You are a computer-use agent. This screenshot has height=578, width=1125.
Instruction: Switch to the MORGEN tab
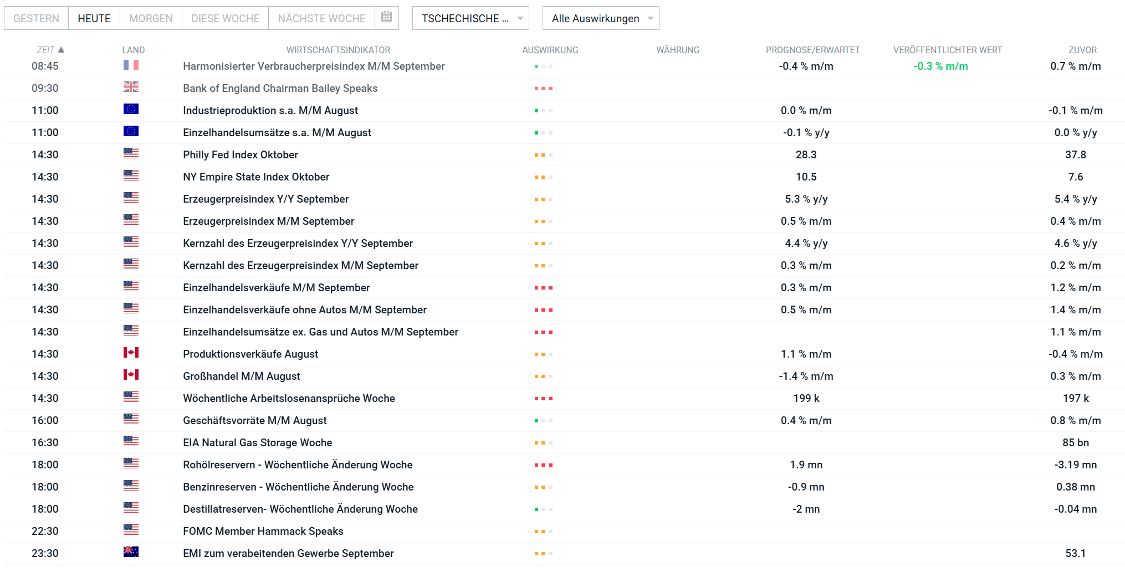tap(151, 18)
